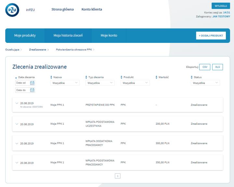Viewport: 234px width, 187px height.
Task: Expand the PRZYSTĄPIENIE DO PPK order row
Action: [17, 103]
